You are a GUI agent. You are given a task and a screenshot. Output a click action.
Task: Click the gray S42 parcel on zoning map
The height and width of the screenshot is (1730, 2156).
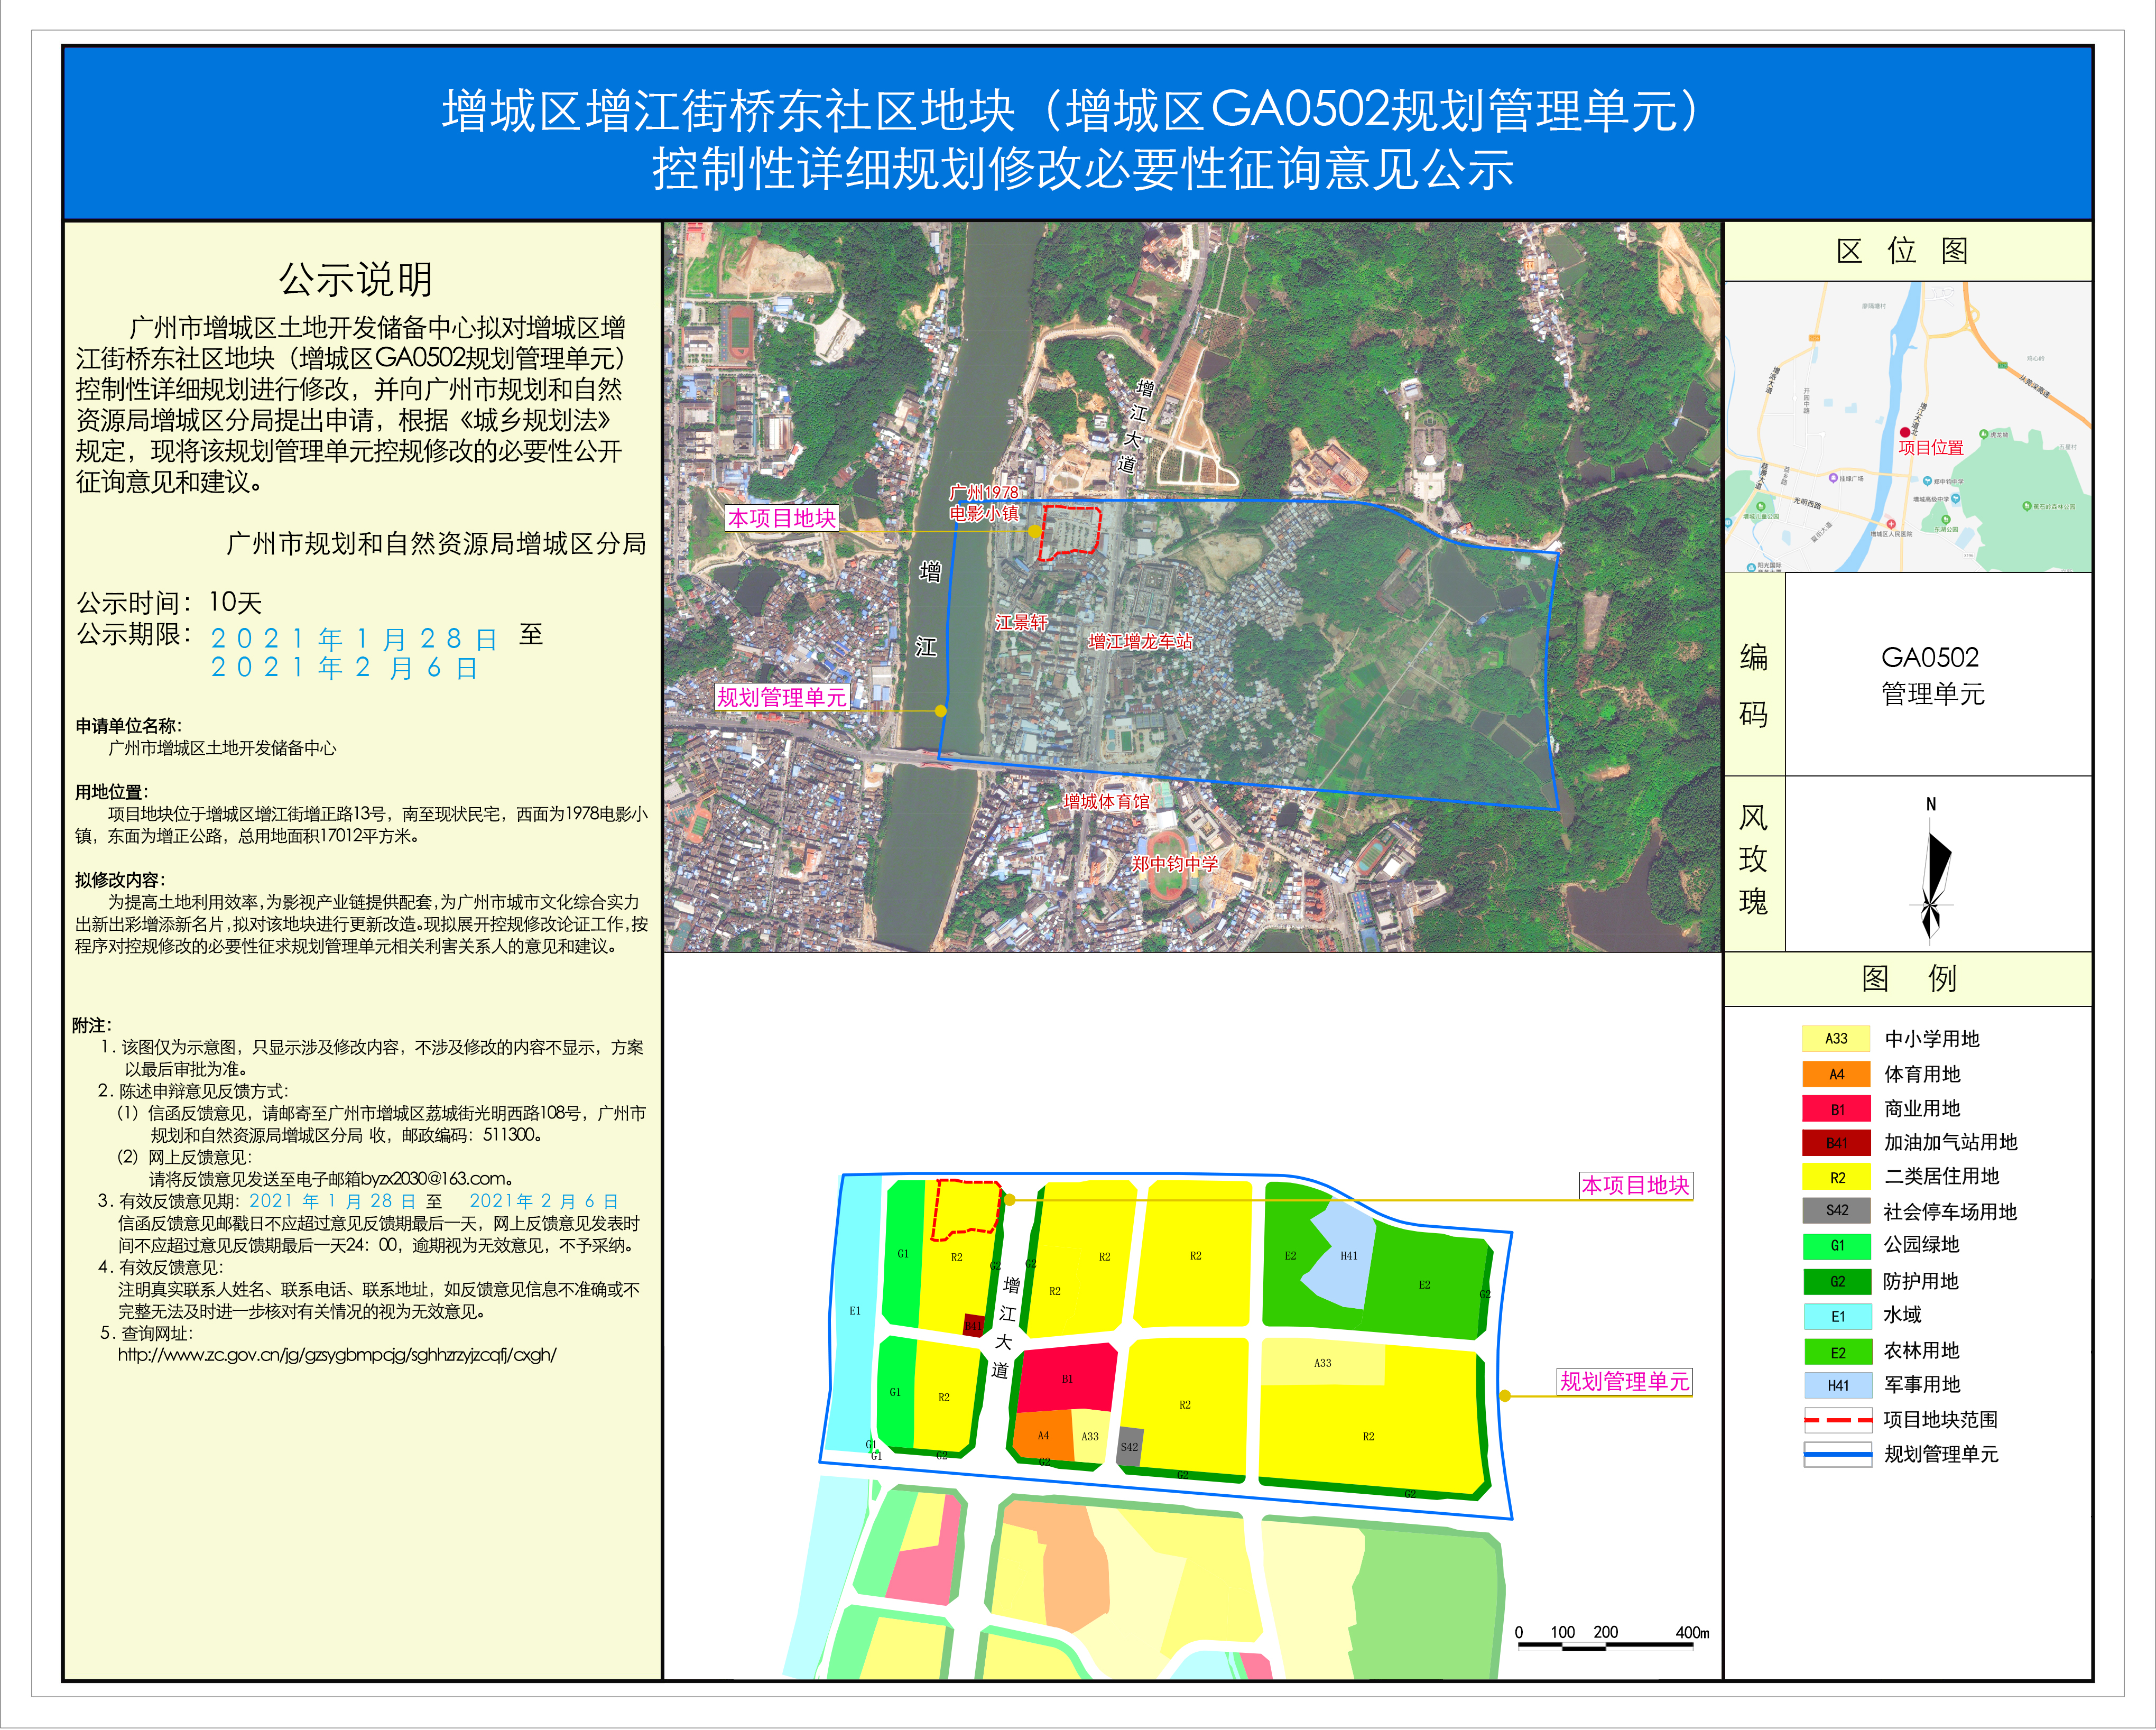pyautogui.click(x=1129, y=1446)
